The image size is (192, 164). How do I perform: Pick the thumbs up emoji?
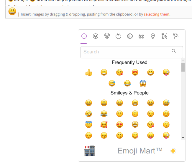pos(88,72)
